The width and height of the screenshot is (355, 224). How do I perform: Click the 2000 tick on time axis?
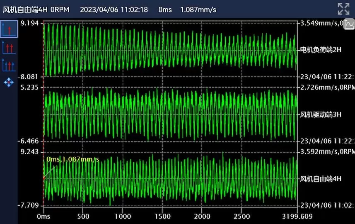(202, 217)
